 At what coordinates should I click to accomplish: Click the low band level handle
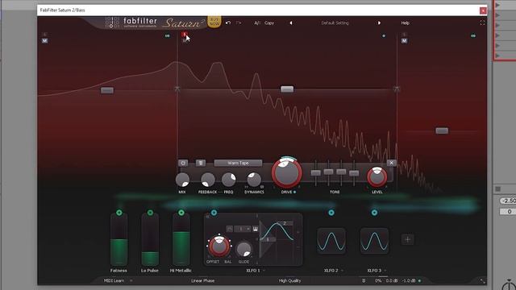coord(107,90)
